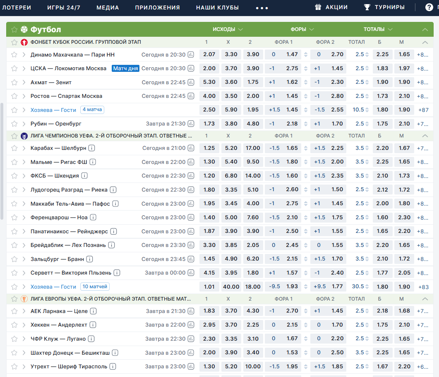Open statistics icon for Утрехт — Шериф Тирасполь

tap(191, 366)
